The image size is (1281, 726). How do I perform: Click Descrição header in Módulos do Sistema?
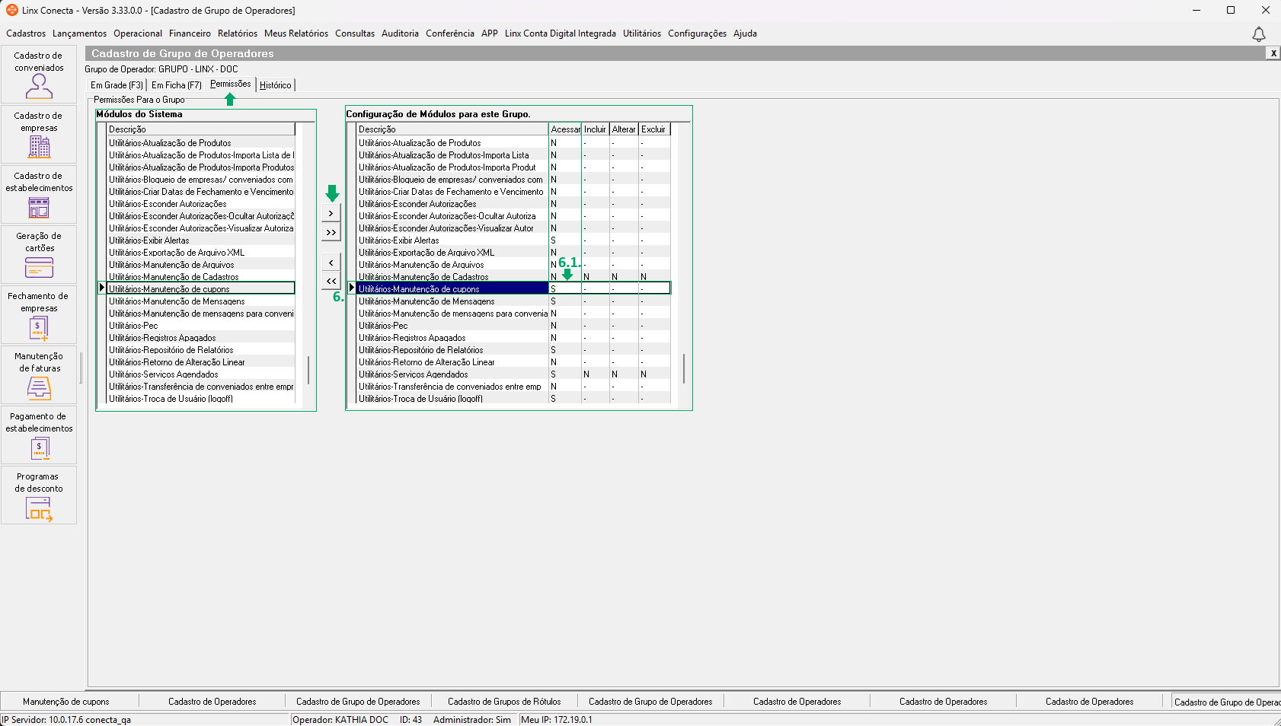[x=200, y=129]
